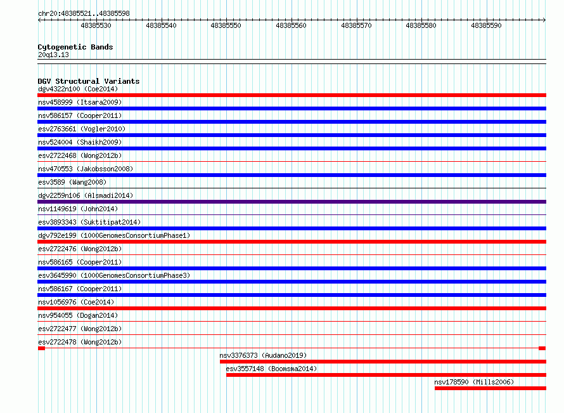
Task: Open dgv792e199 (1000GenomesConsortiumPhase1) variant
Action: [x=114, y=235]
